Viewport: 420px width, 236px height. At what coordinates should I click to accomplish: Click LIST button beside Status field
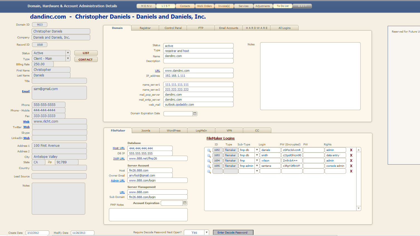click(x=86, y=53)
